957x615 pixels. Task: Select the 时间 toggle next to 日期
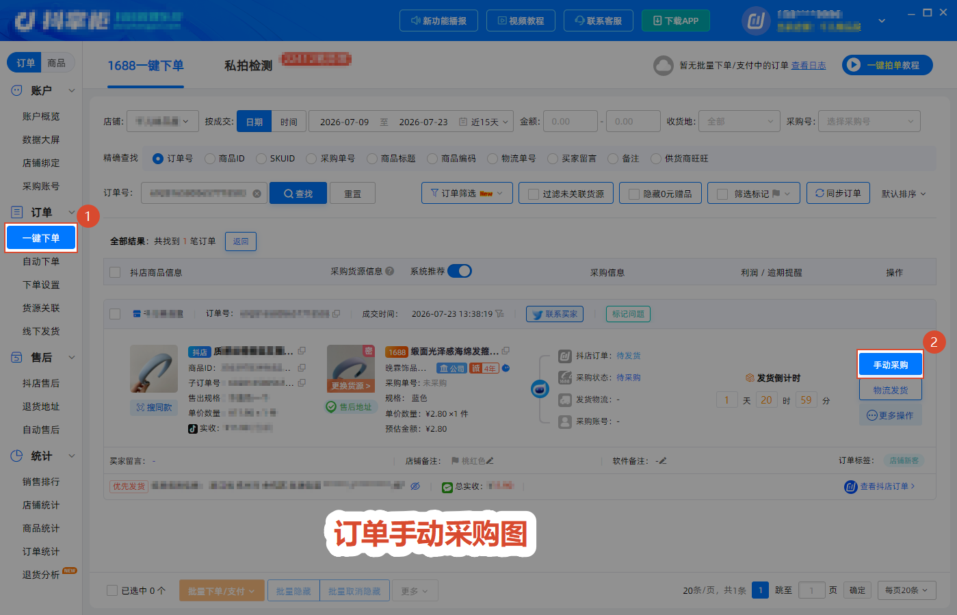pos(289,122)
